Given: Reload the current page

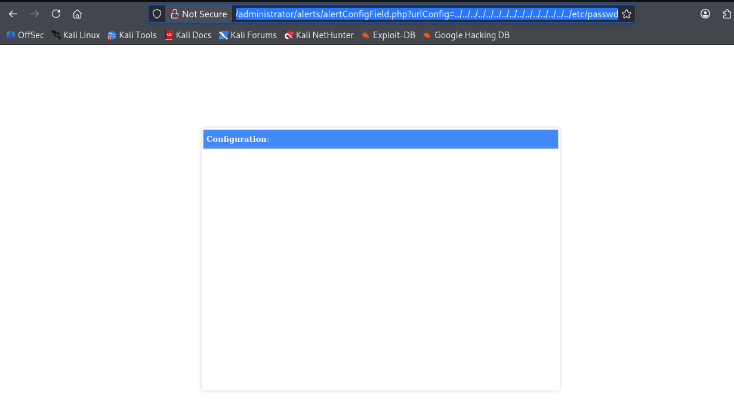Looking at the screenshot, I should [56, 14].
